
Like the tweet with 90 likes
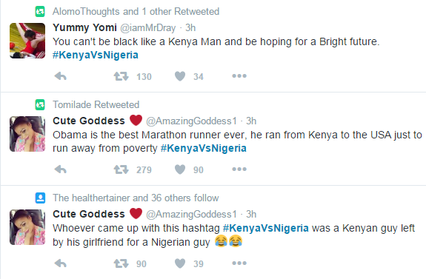(180, 169)
